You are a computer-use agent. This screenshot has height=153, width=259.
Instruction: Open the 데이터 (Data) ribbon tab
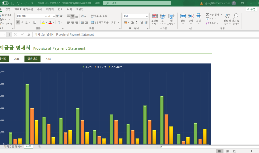pyautogui.click(x=50, y=9)
